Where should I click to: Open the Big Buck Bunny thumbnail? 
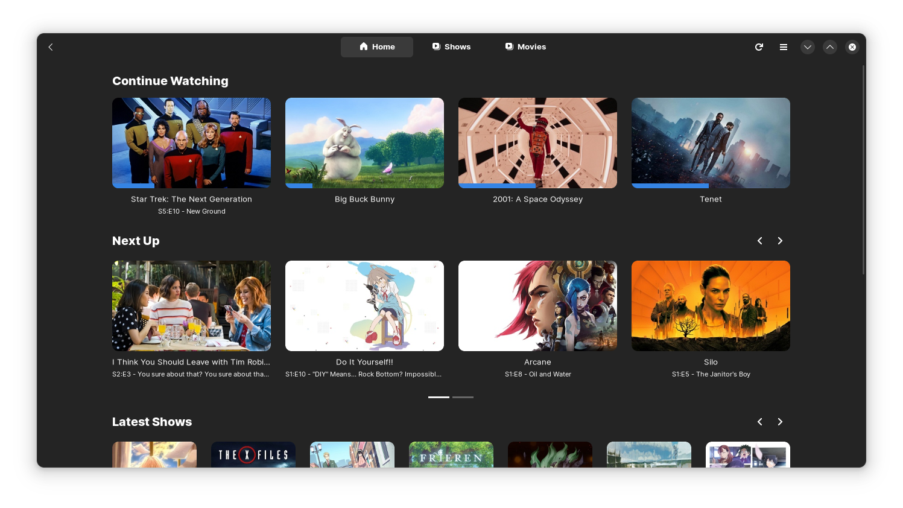364,143
